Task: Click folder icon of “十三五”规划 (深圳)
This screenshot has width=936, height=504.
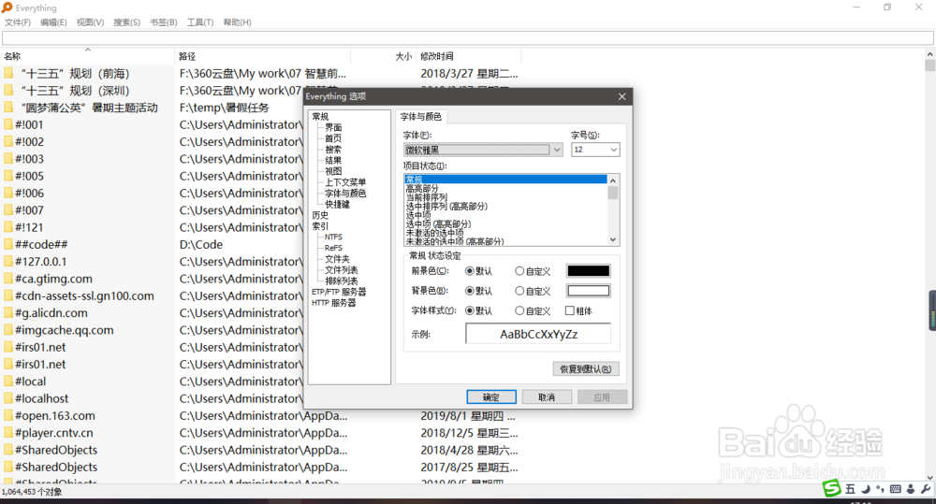Action: click(x=8, y=91)
